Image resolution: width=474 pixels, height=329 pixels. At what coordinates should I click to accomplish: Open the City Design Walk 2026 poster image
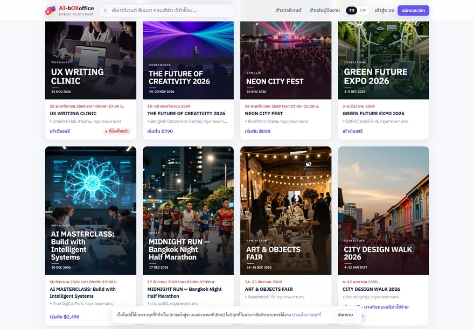click(x=384, y=211)
